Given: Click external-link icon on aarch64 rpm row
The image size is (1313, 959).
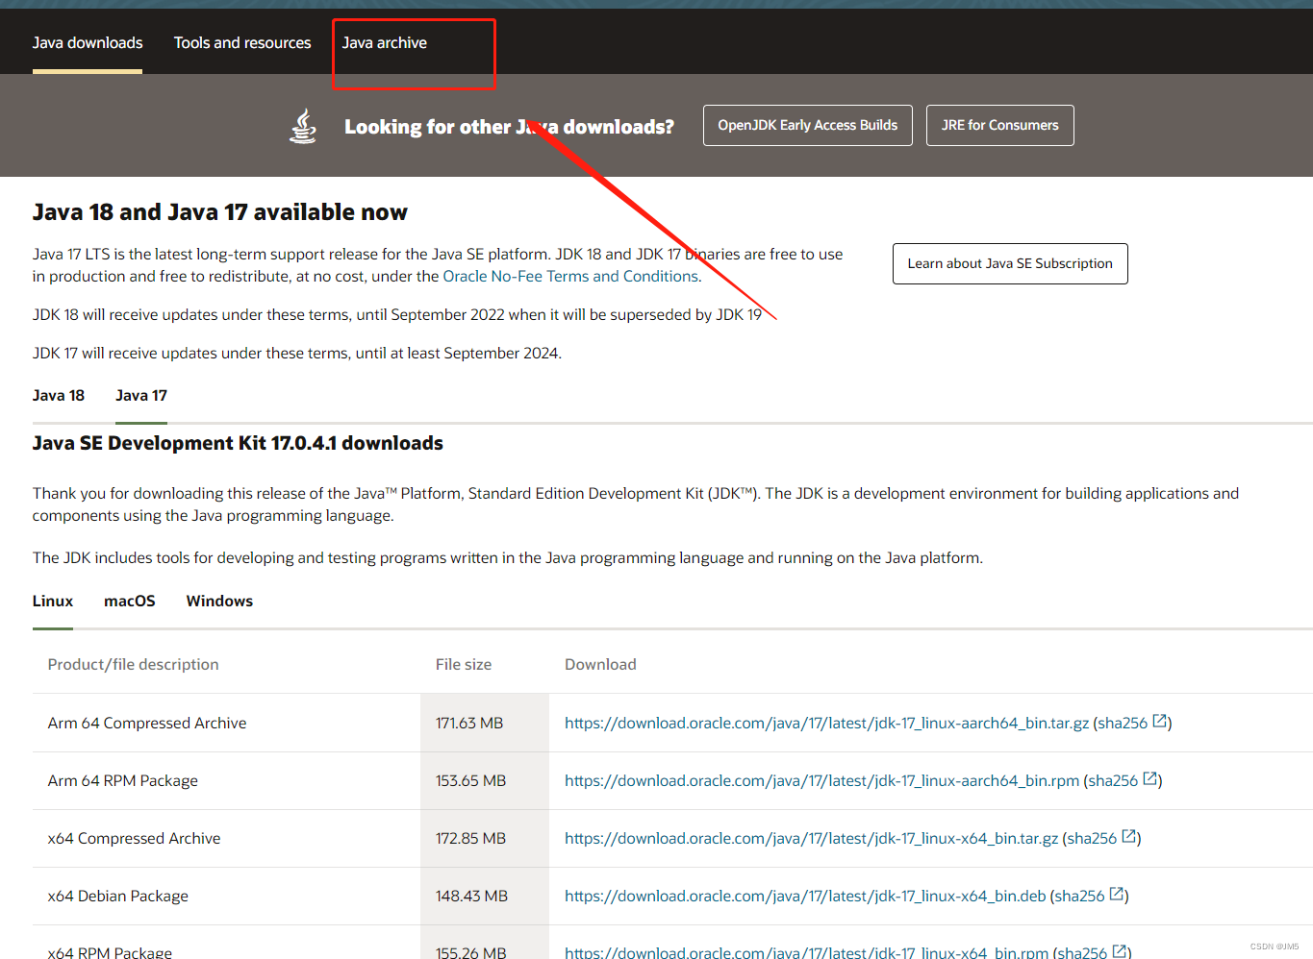Looking at the screenshot, I should (1150, 778).
